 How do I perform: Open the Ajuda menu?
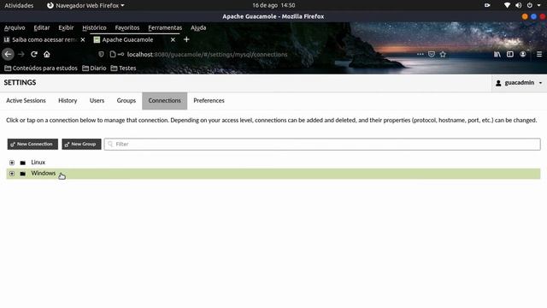[198, 27]
